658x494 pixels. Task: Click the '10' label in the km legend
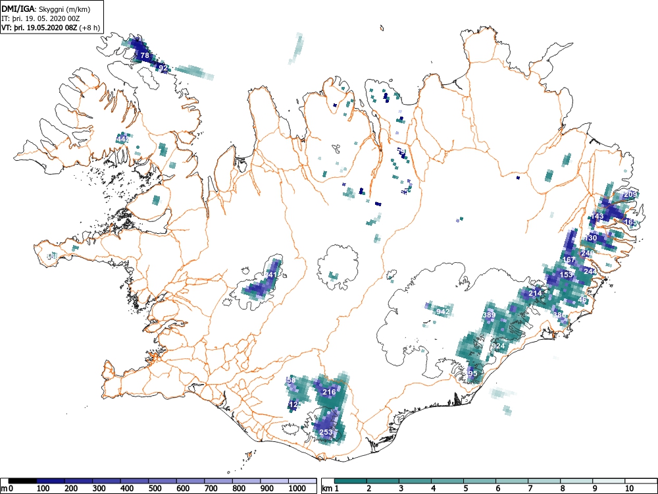pos(628,489)
